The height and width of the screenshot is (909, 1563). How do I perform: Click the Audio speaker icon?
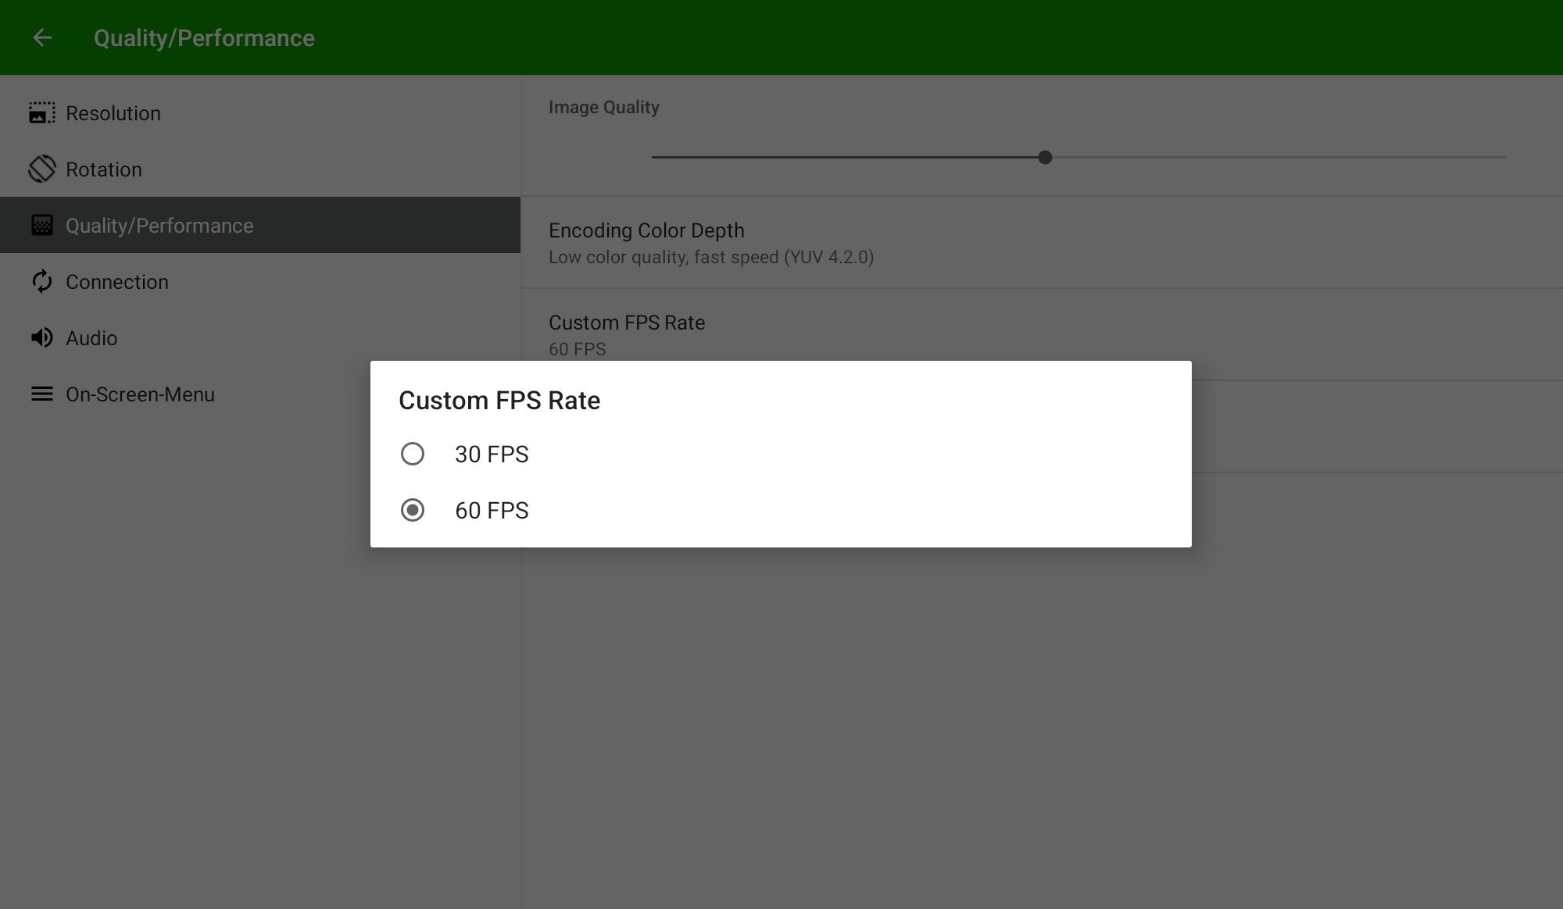[42, 338]
